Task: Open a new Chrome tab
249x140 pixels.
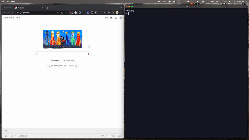Action: (x=48, y=8)
